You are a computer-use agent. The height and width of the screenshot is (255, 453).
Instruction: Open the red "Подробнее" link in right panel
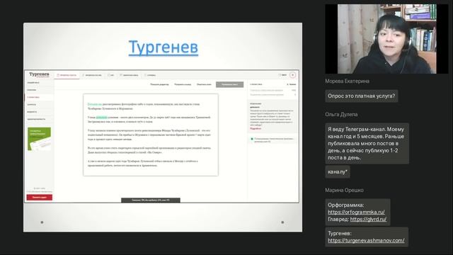(x=256, y=128)
